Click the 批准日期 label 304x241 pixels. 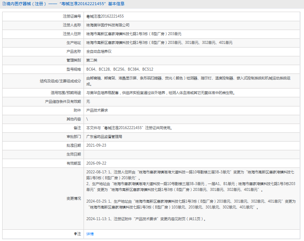(74, 146)
